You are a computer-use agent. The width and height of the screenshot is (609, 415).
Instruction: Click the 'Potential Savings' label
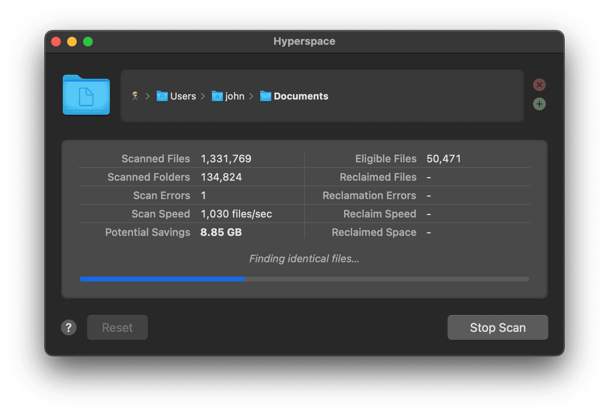[147, 232]
